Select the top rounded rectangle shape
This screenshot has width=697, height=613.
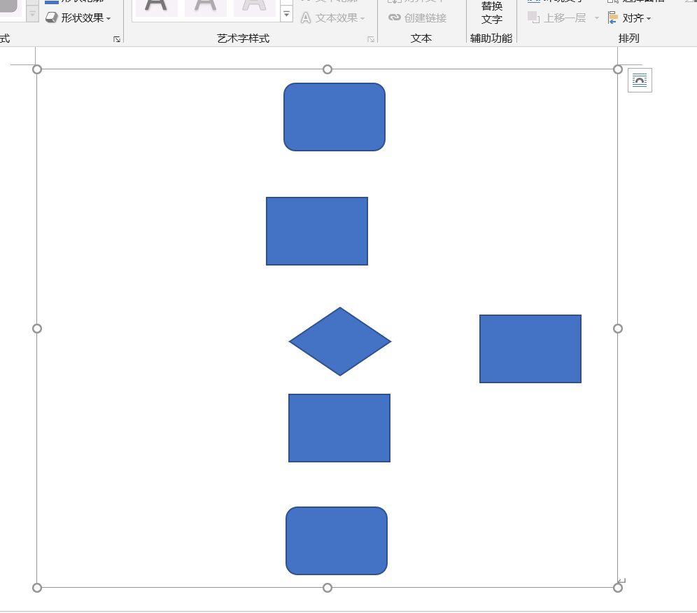335,117
